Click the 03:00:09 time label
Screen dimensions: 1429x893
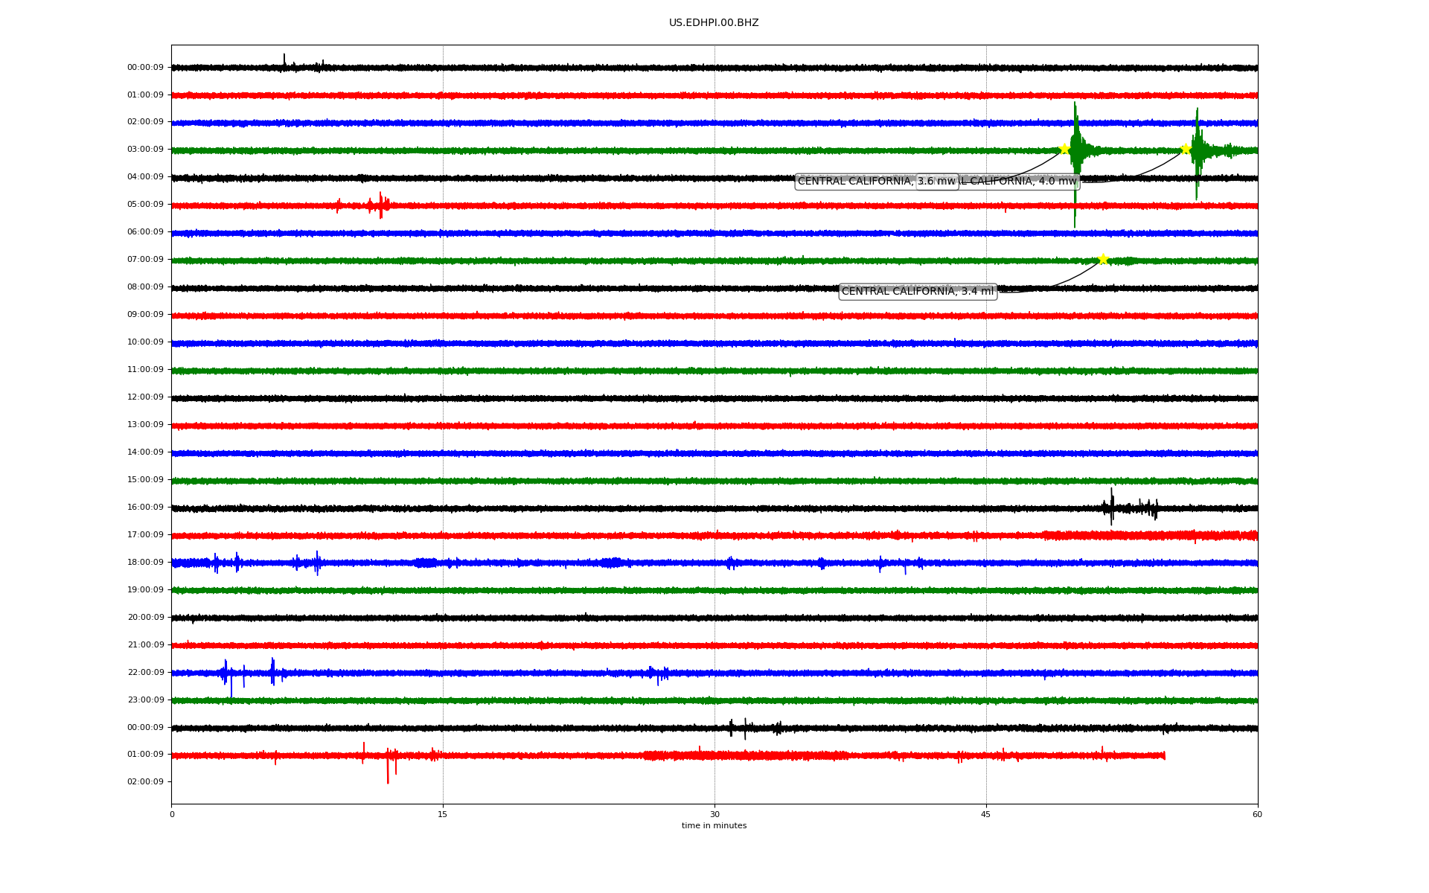coord(145,150)
